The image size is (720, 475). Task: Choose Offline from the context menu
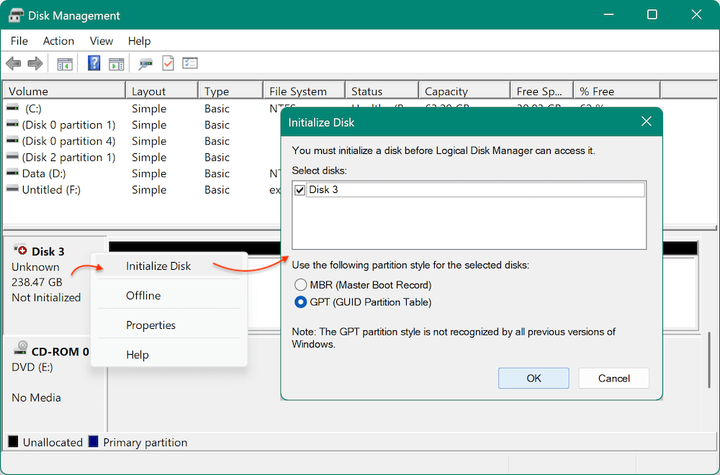pos(143,295)
